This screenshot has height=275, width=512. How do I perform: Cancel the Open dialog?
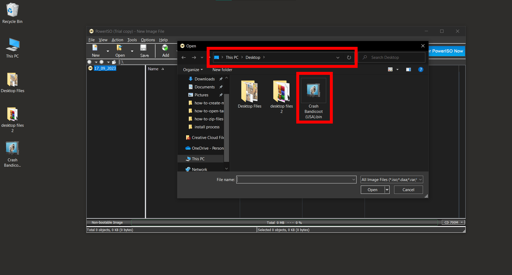[408, 190]
